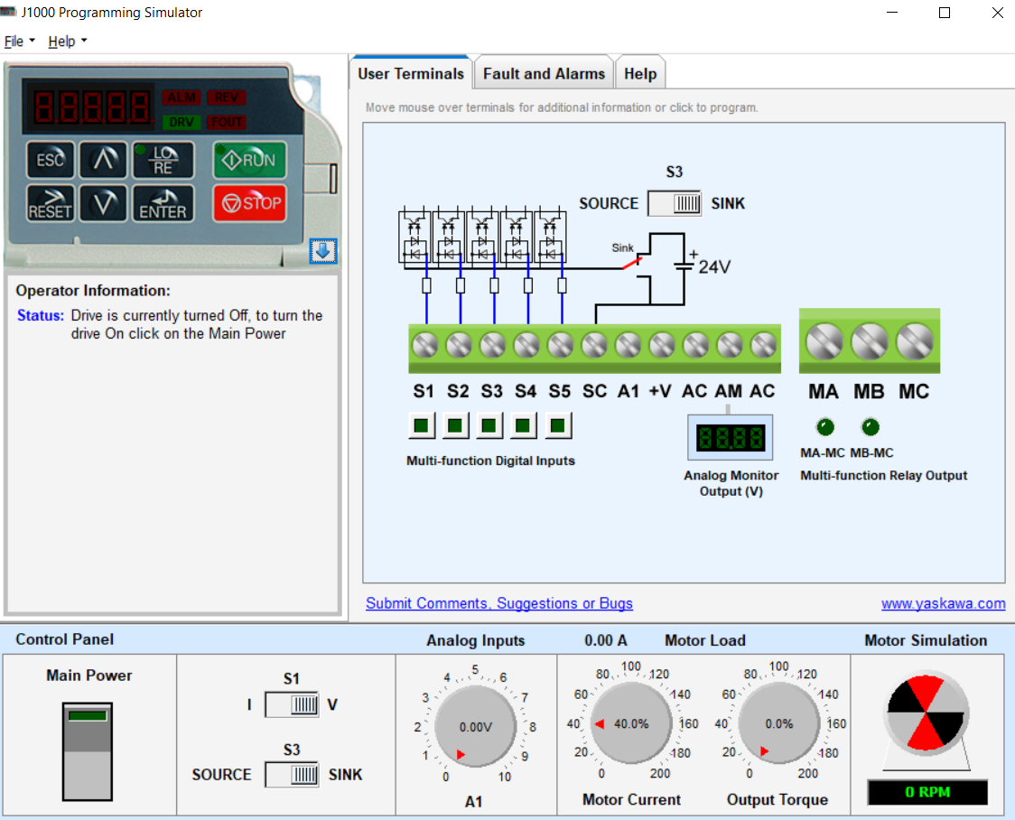Open the www.yaskawa.com link
Screen dimensions: 1015x820
[x=943, y=603]
